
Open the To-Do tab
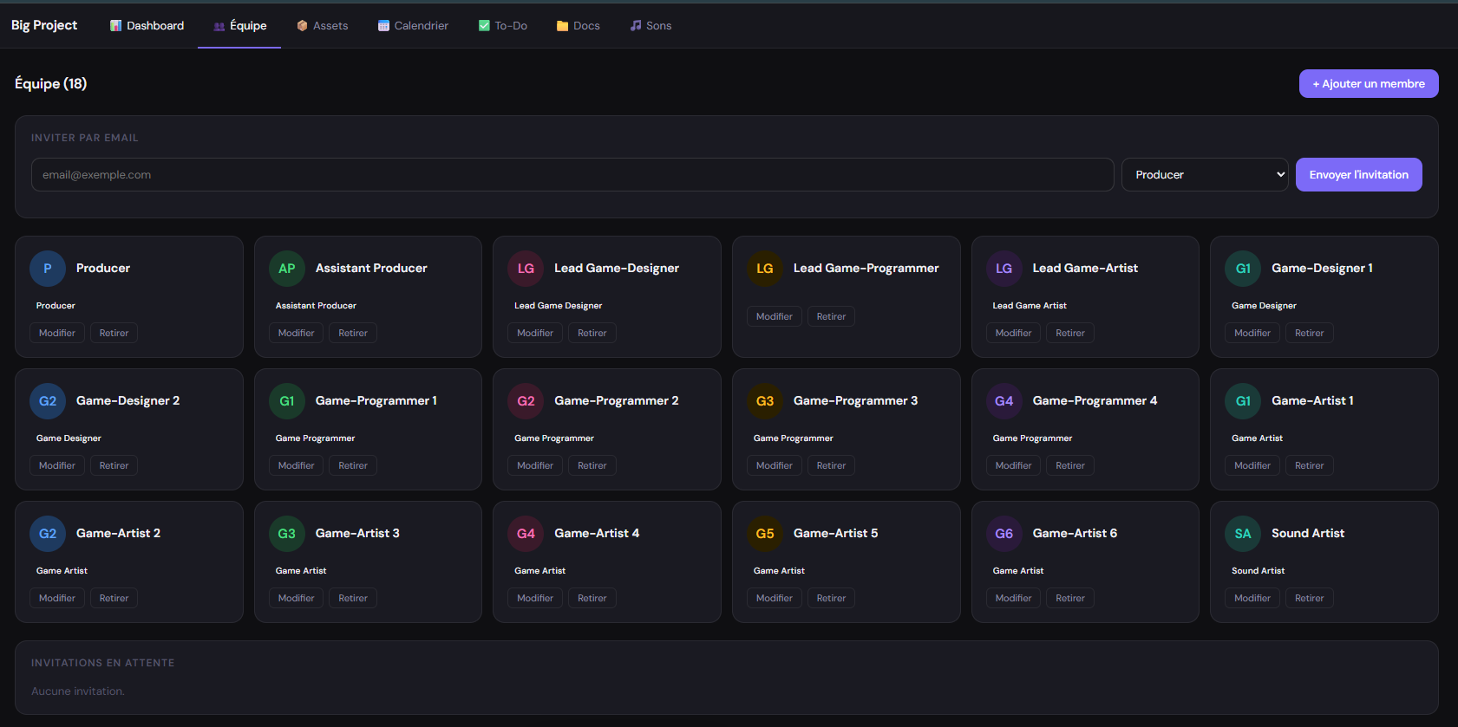click(x=503, y=25)
